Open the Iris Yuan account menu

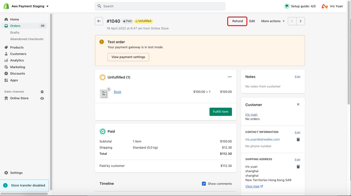[332, 6]
